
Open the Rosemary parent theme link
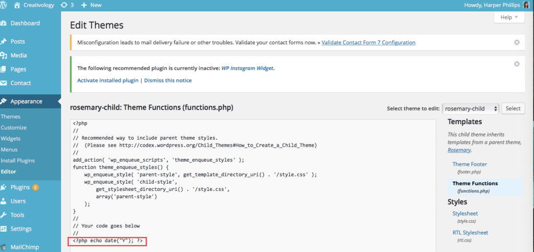pyautogui.click(x=459, y=150)
